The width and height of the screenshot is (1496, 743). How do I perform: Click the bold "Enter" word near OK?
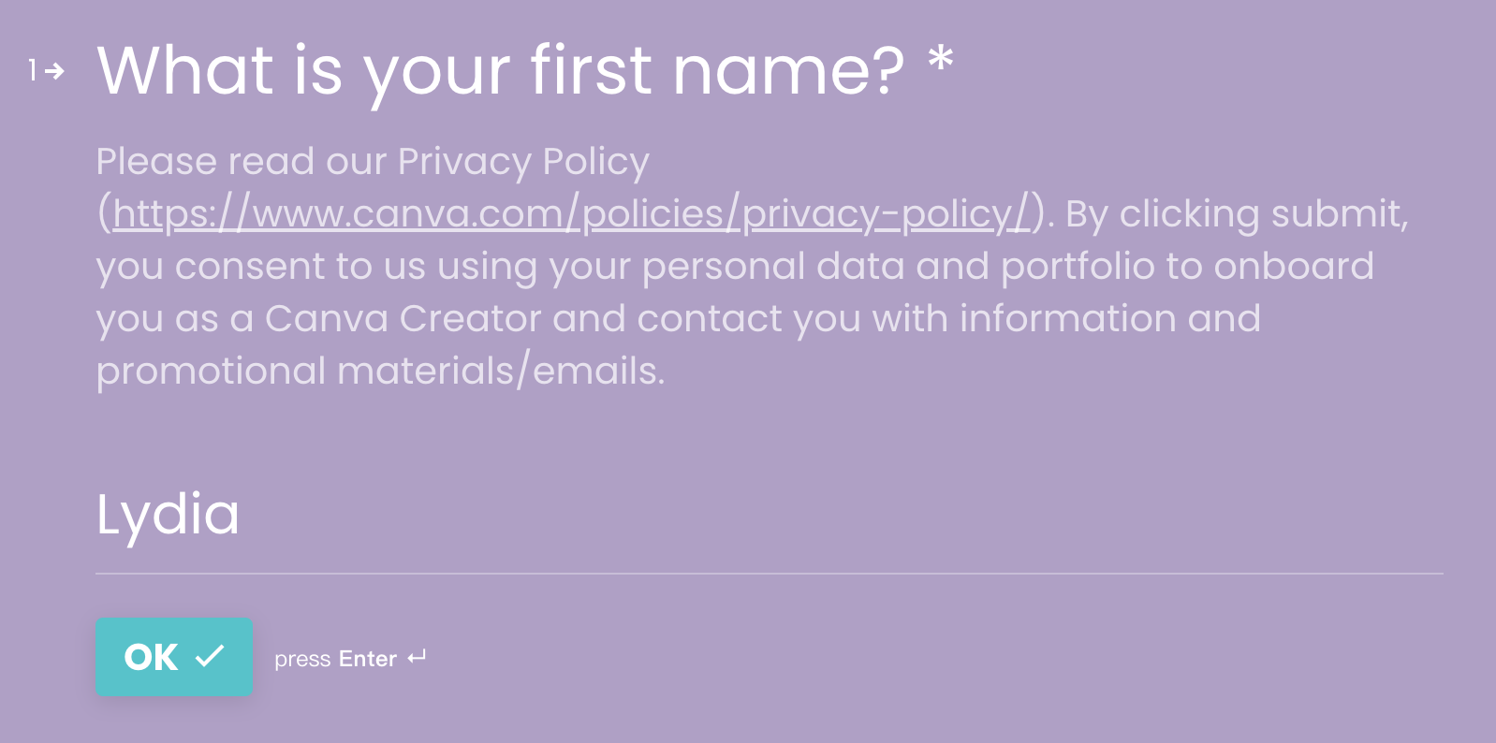368,659
